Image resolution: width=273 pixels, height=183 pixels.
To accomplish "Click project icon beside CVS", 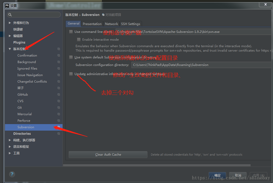I will point(59,101).
